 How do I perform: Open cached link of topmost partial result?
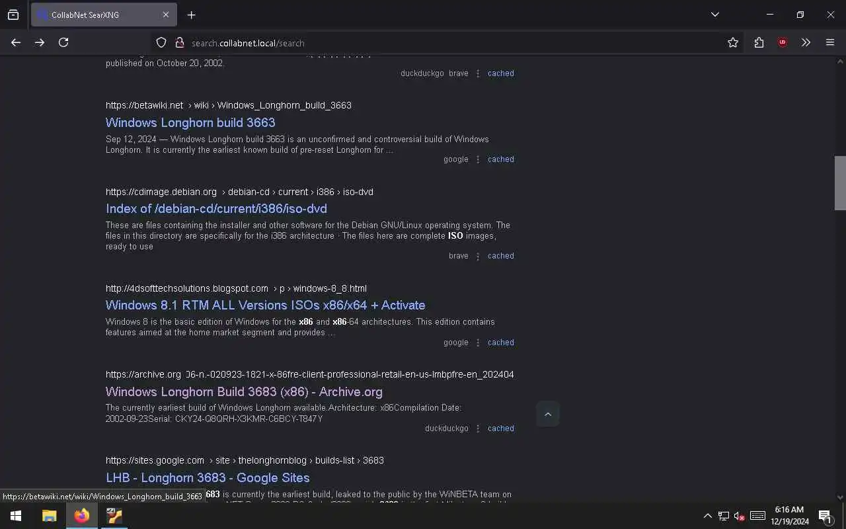[x=500, y=73]
